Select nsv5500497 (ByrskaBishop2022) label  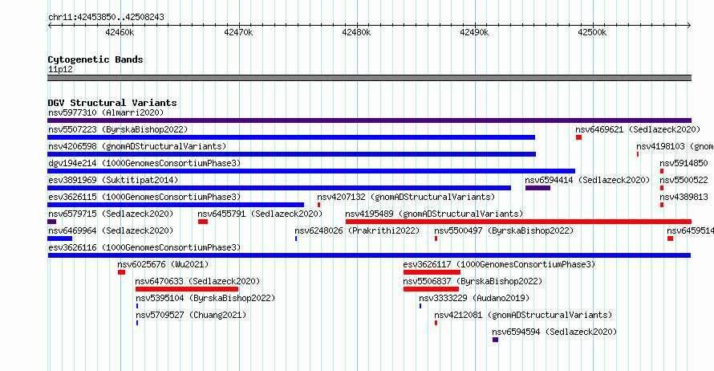pos(504,230)
